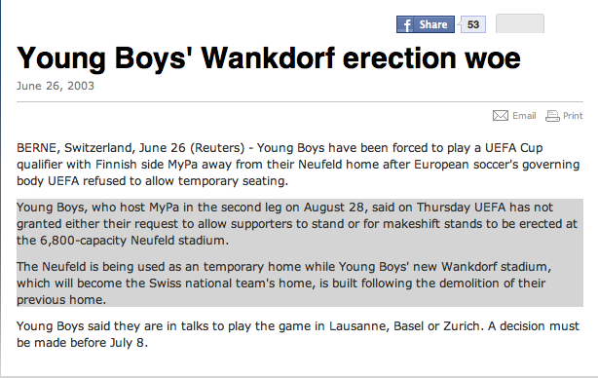The width and height of the screenshot is (598, 378).
Task: Click the highlighted paragraph about Neufeld temporary home
Action: point(283,283)
